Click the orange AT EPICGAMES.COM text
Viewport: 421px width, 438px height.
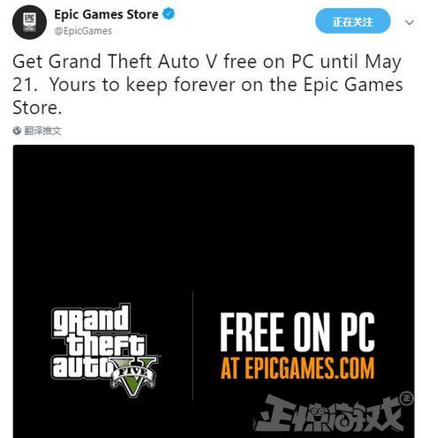(x=297, y=368)
